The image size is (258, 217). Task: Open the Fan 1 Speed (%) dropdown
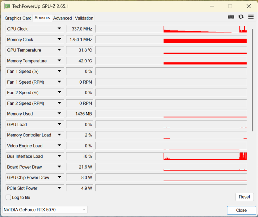tap(59, 71)
